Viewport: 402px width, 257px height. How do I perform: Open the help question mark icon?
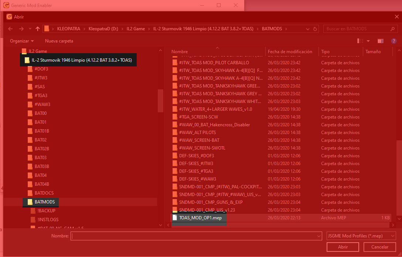(x=394, y=41)
